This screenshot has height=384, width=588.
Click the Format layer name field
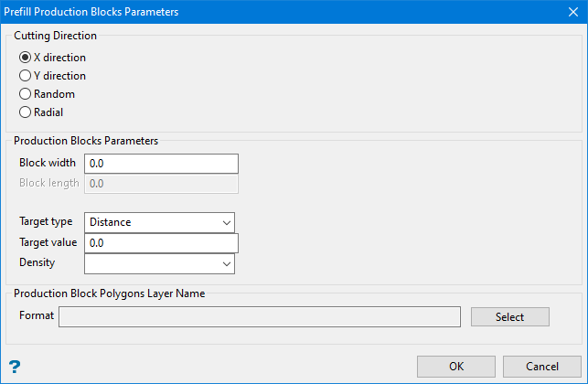(260, 316)
